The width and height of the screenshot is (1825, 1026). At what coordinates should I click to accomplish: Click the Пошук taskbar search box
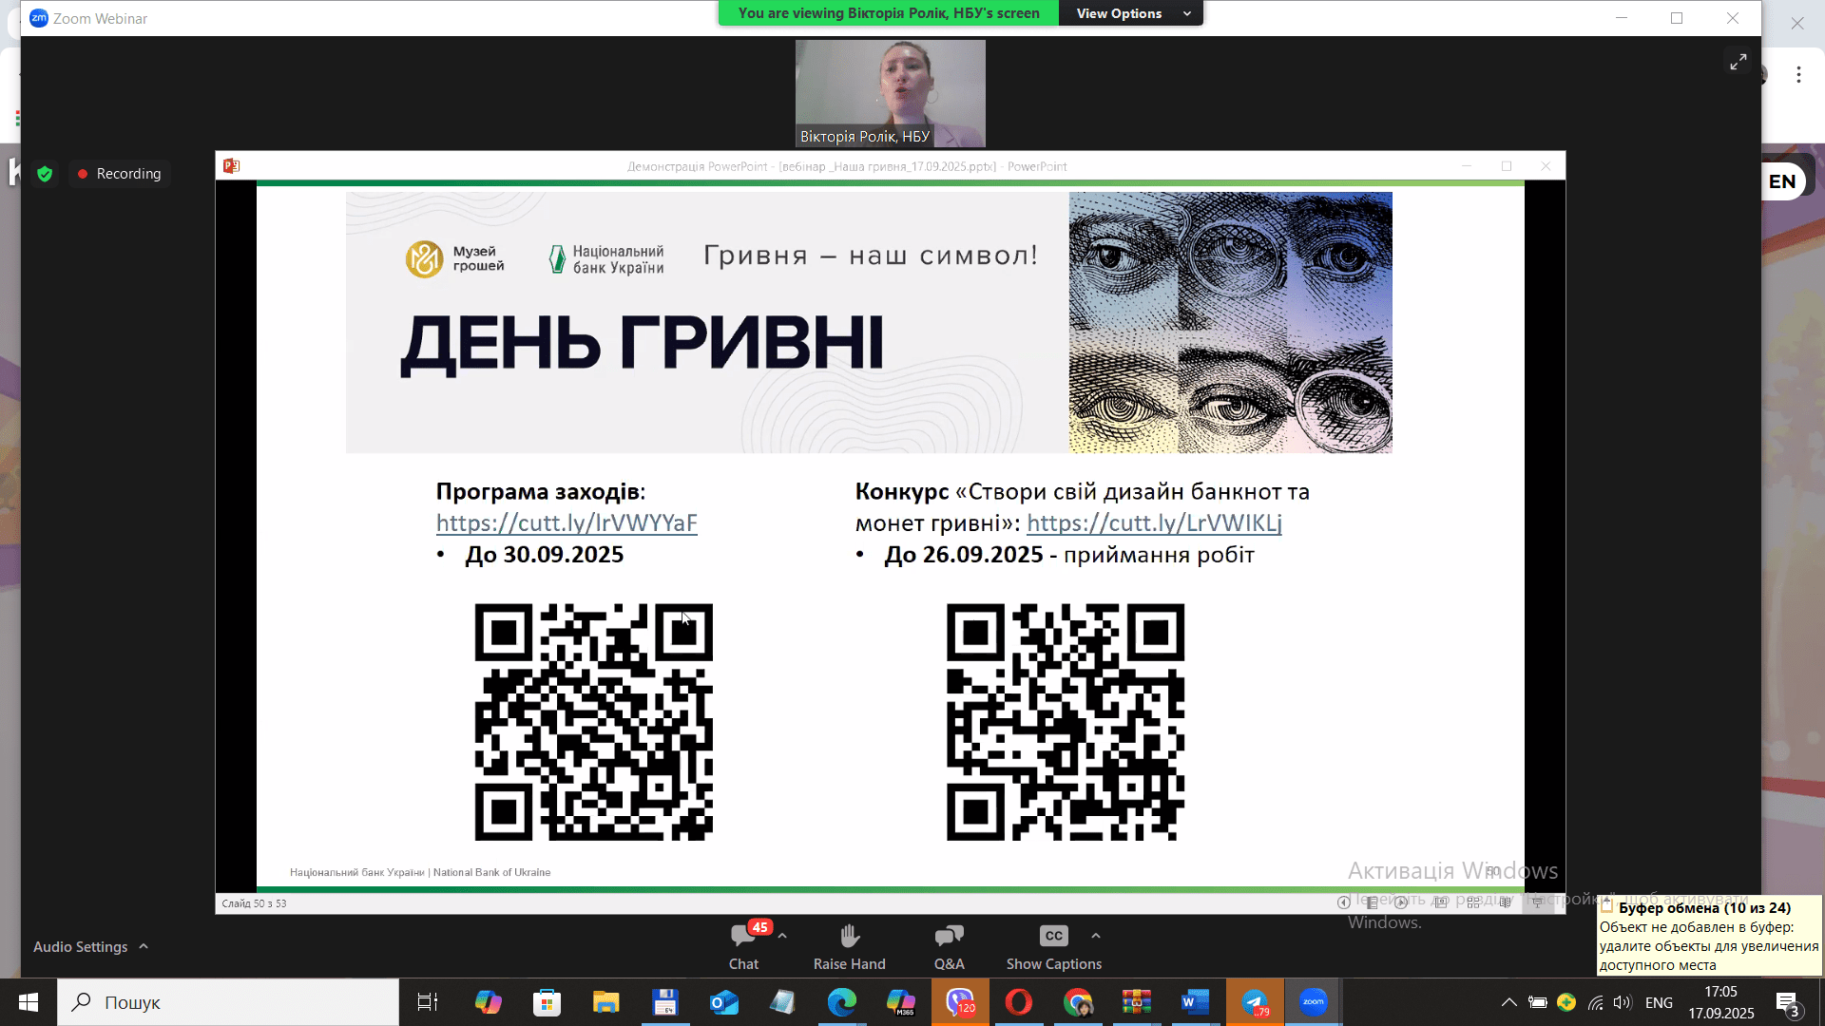(x=228, y=1002)
